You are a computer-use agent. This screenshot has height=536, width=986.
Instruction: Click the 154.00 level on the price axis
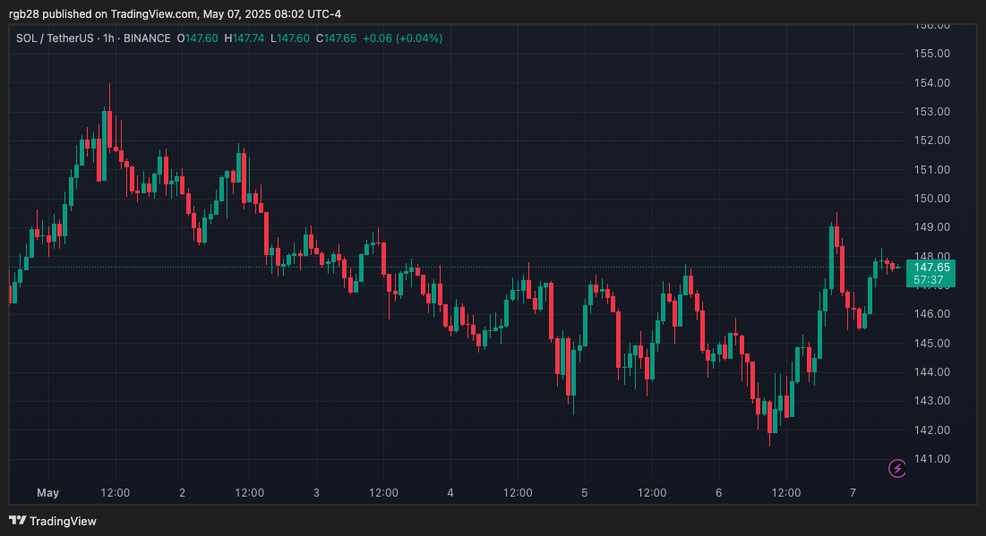[931, 82]
